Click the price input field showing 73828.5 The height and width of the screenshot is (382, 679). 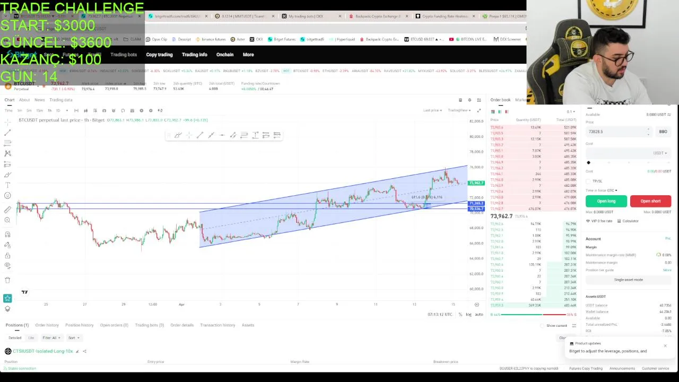618,132
